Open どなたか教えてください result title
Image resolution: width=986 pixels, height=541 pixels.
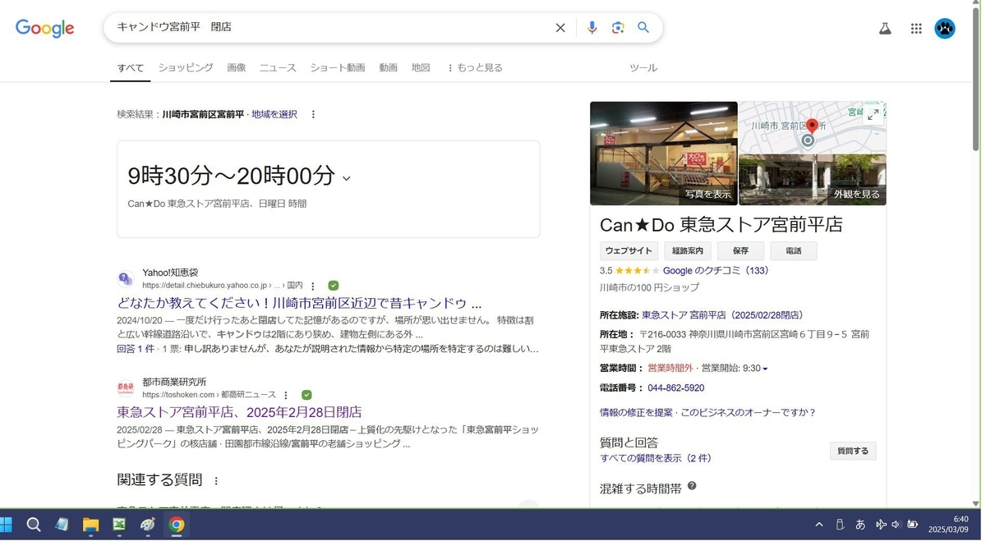(299, 303)
